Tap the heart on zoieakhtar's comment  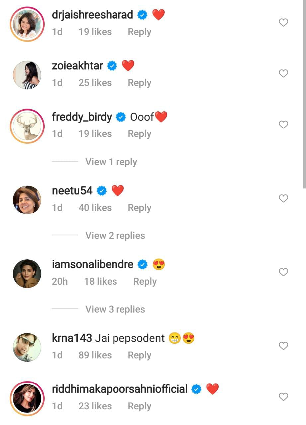coord(283,73)
